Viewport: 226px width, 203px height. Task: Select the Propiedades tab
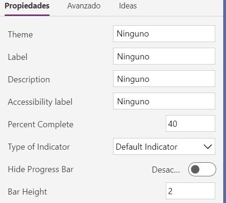pos(27,6)
